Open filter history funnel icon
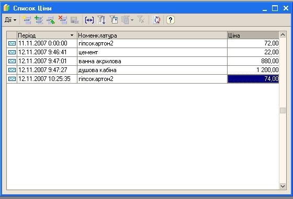293x199 pixels. [114, 20]
